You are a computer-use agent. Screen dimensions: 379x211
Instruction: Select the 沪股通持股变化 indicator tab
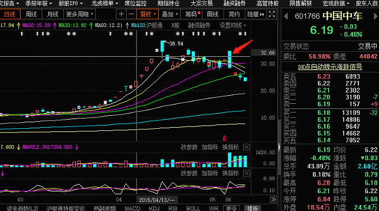coord(66,208)
